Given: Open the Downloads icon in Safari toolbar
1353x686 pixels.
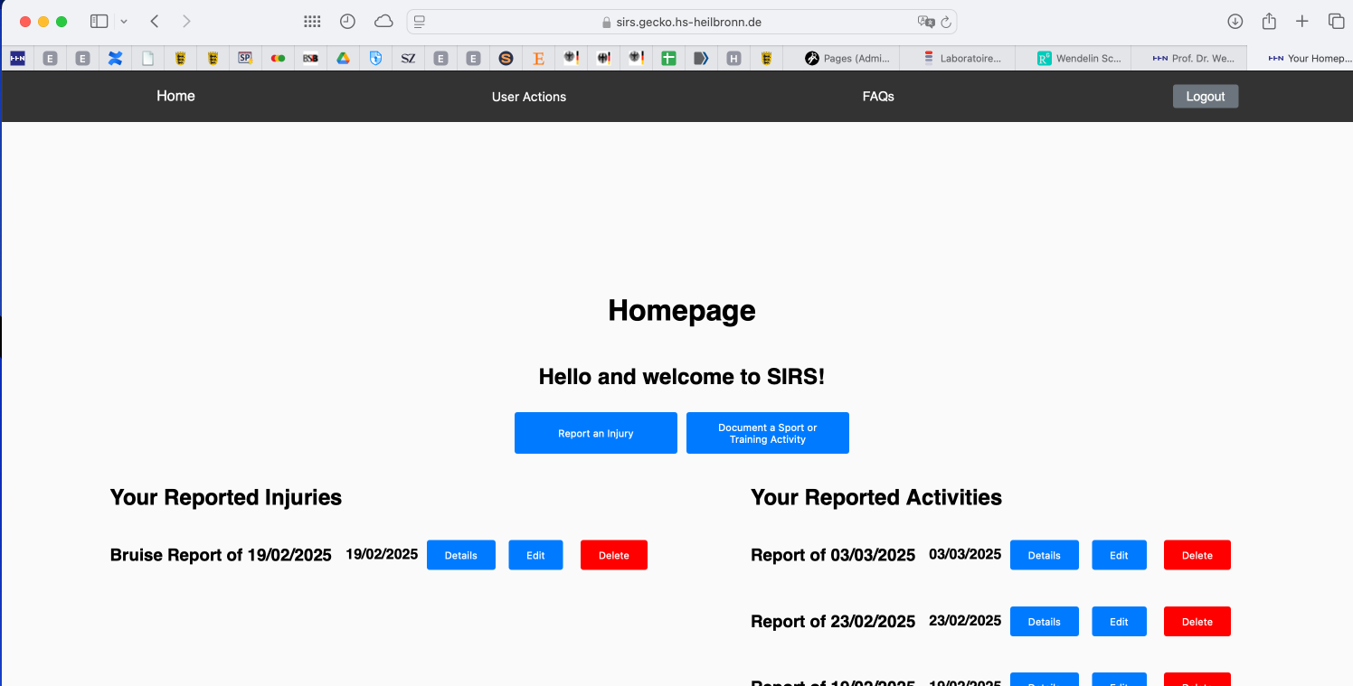Looking at the screenshot, I should [1235, 22].
